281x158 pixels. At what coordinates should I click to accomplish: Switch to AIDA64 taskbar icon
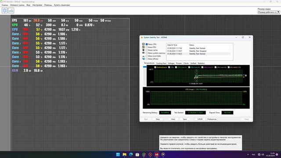pyautogui.click(x=157, y=154)
